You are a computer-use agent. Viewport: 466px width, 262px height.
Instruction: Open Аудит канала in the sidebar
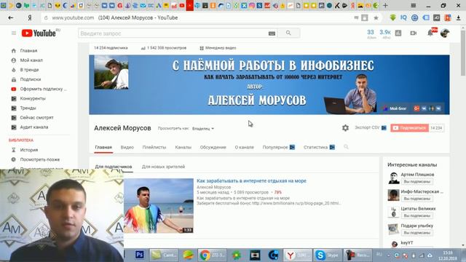(34, 127)
